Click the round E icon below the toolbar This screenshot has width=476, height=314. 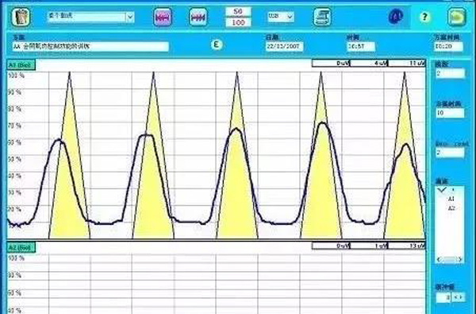[217, 45]
